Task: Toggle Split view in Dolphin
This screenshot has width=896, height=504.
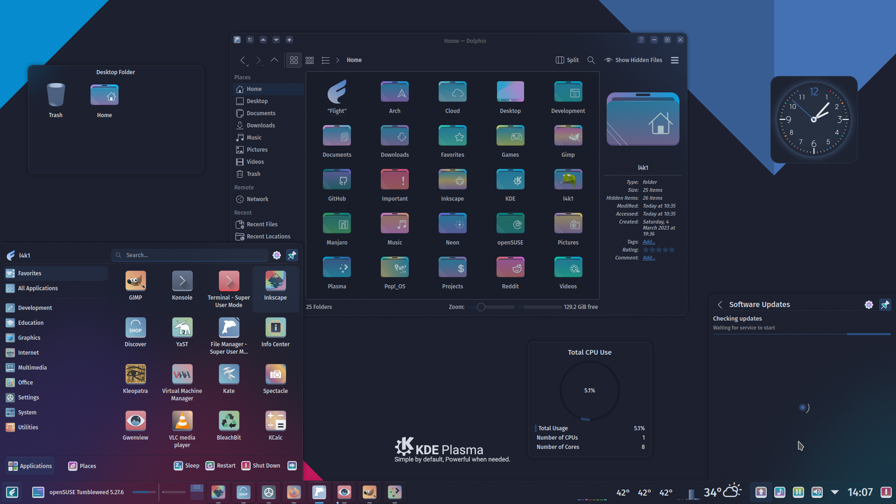Action: pyautogui.click(x=567, y=60)
